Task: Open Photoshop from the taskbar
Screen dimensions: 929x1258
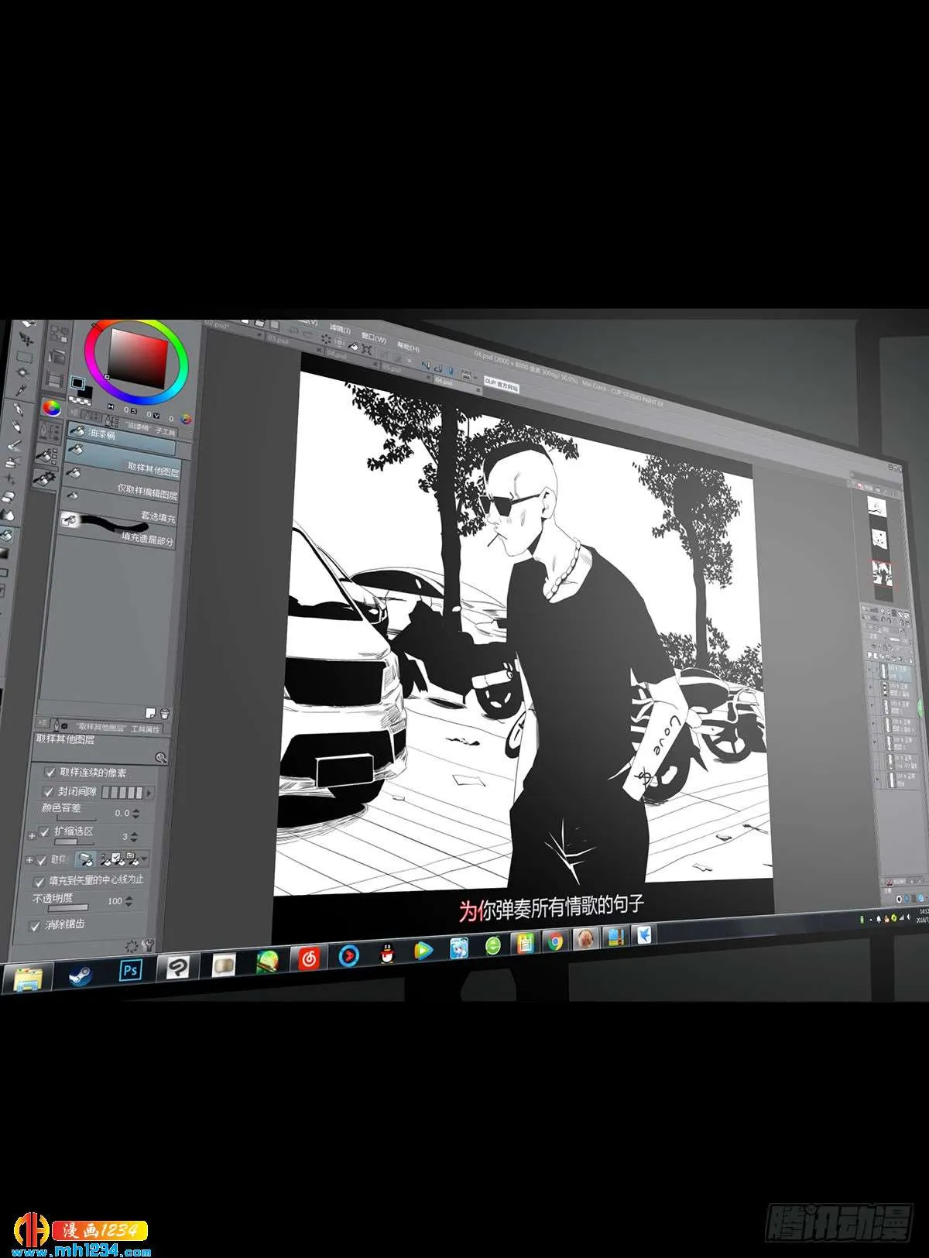Action: pyautogui.click(x=130, y=969)
